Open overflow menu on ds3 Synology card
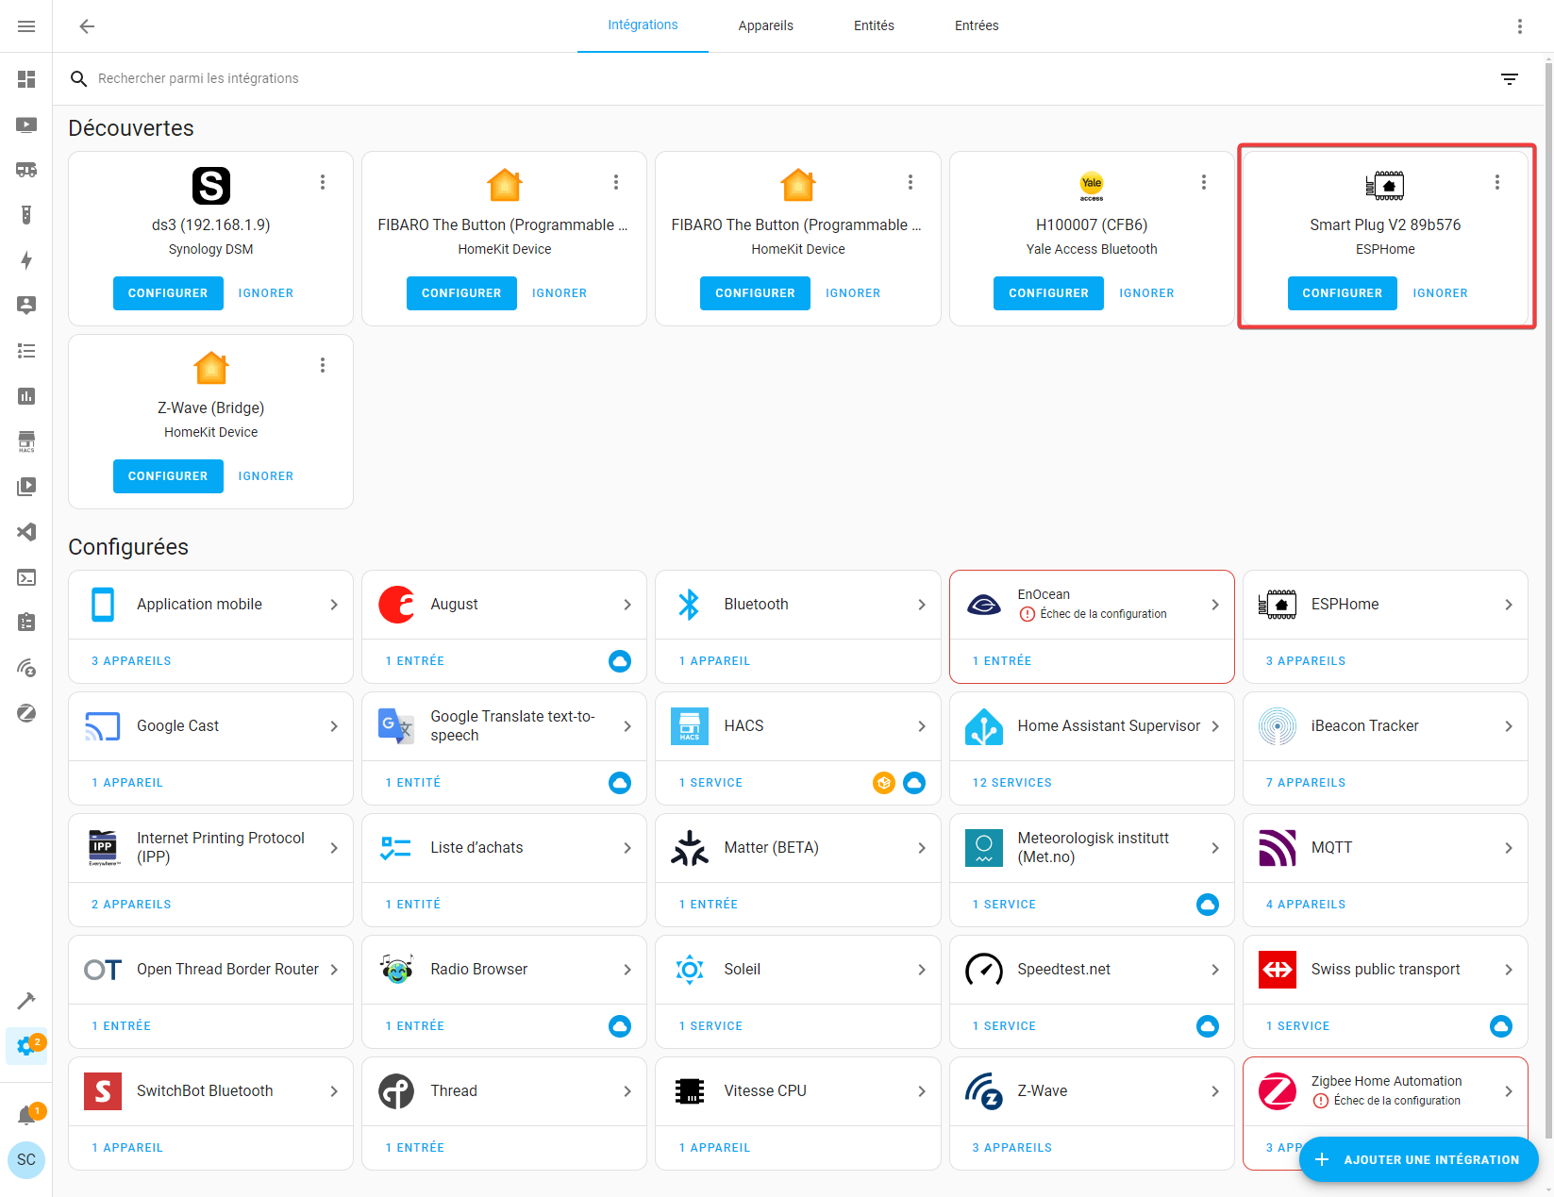Screen dimensions: 1554x1197 (x=323, y=182)
